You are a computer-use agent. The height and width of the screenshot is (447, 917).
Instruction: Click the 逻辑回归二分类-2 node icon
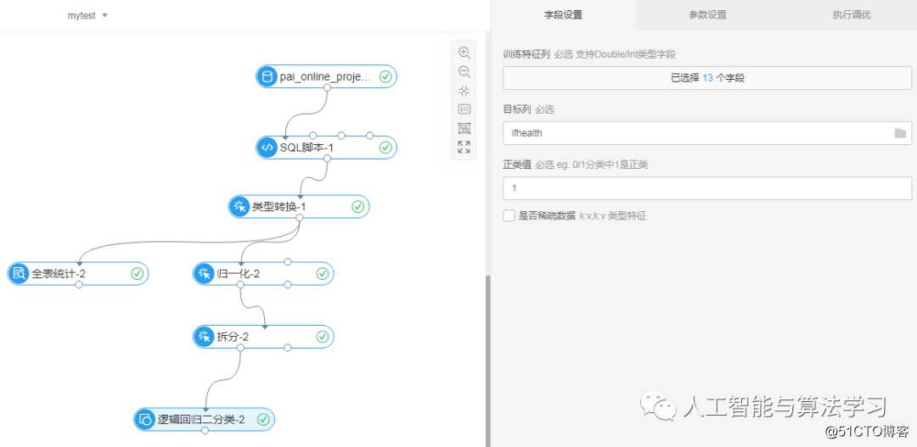144,420
